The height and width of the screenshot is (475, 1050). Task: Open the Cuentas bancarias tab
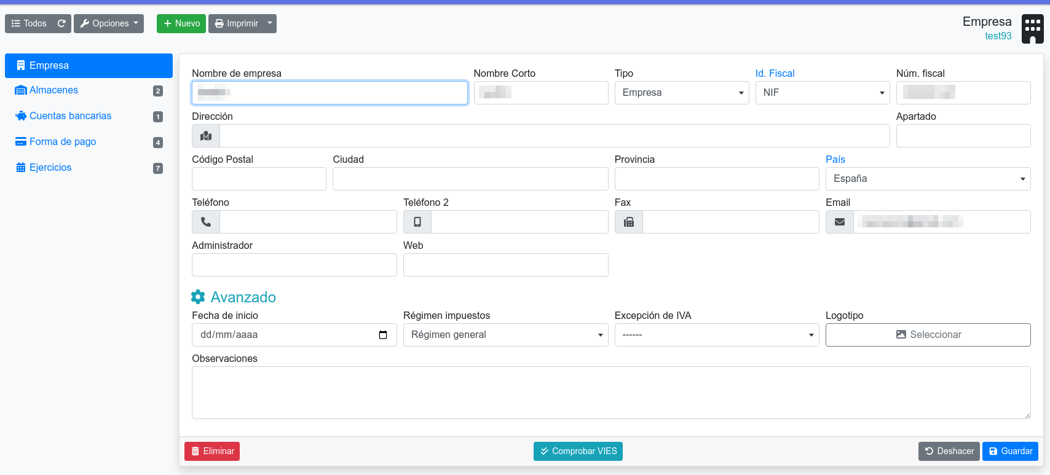pos(70,116)
